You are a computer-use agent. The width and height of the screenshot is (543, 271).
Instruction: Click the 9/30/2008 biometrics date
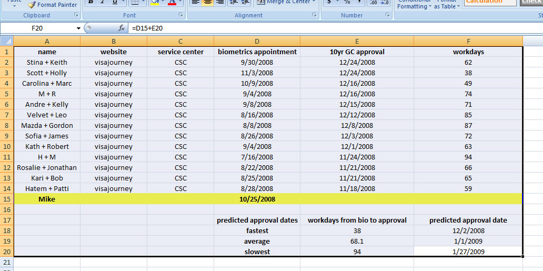point(257,63)
